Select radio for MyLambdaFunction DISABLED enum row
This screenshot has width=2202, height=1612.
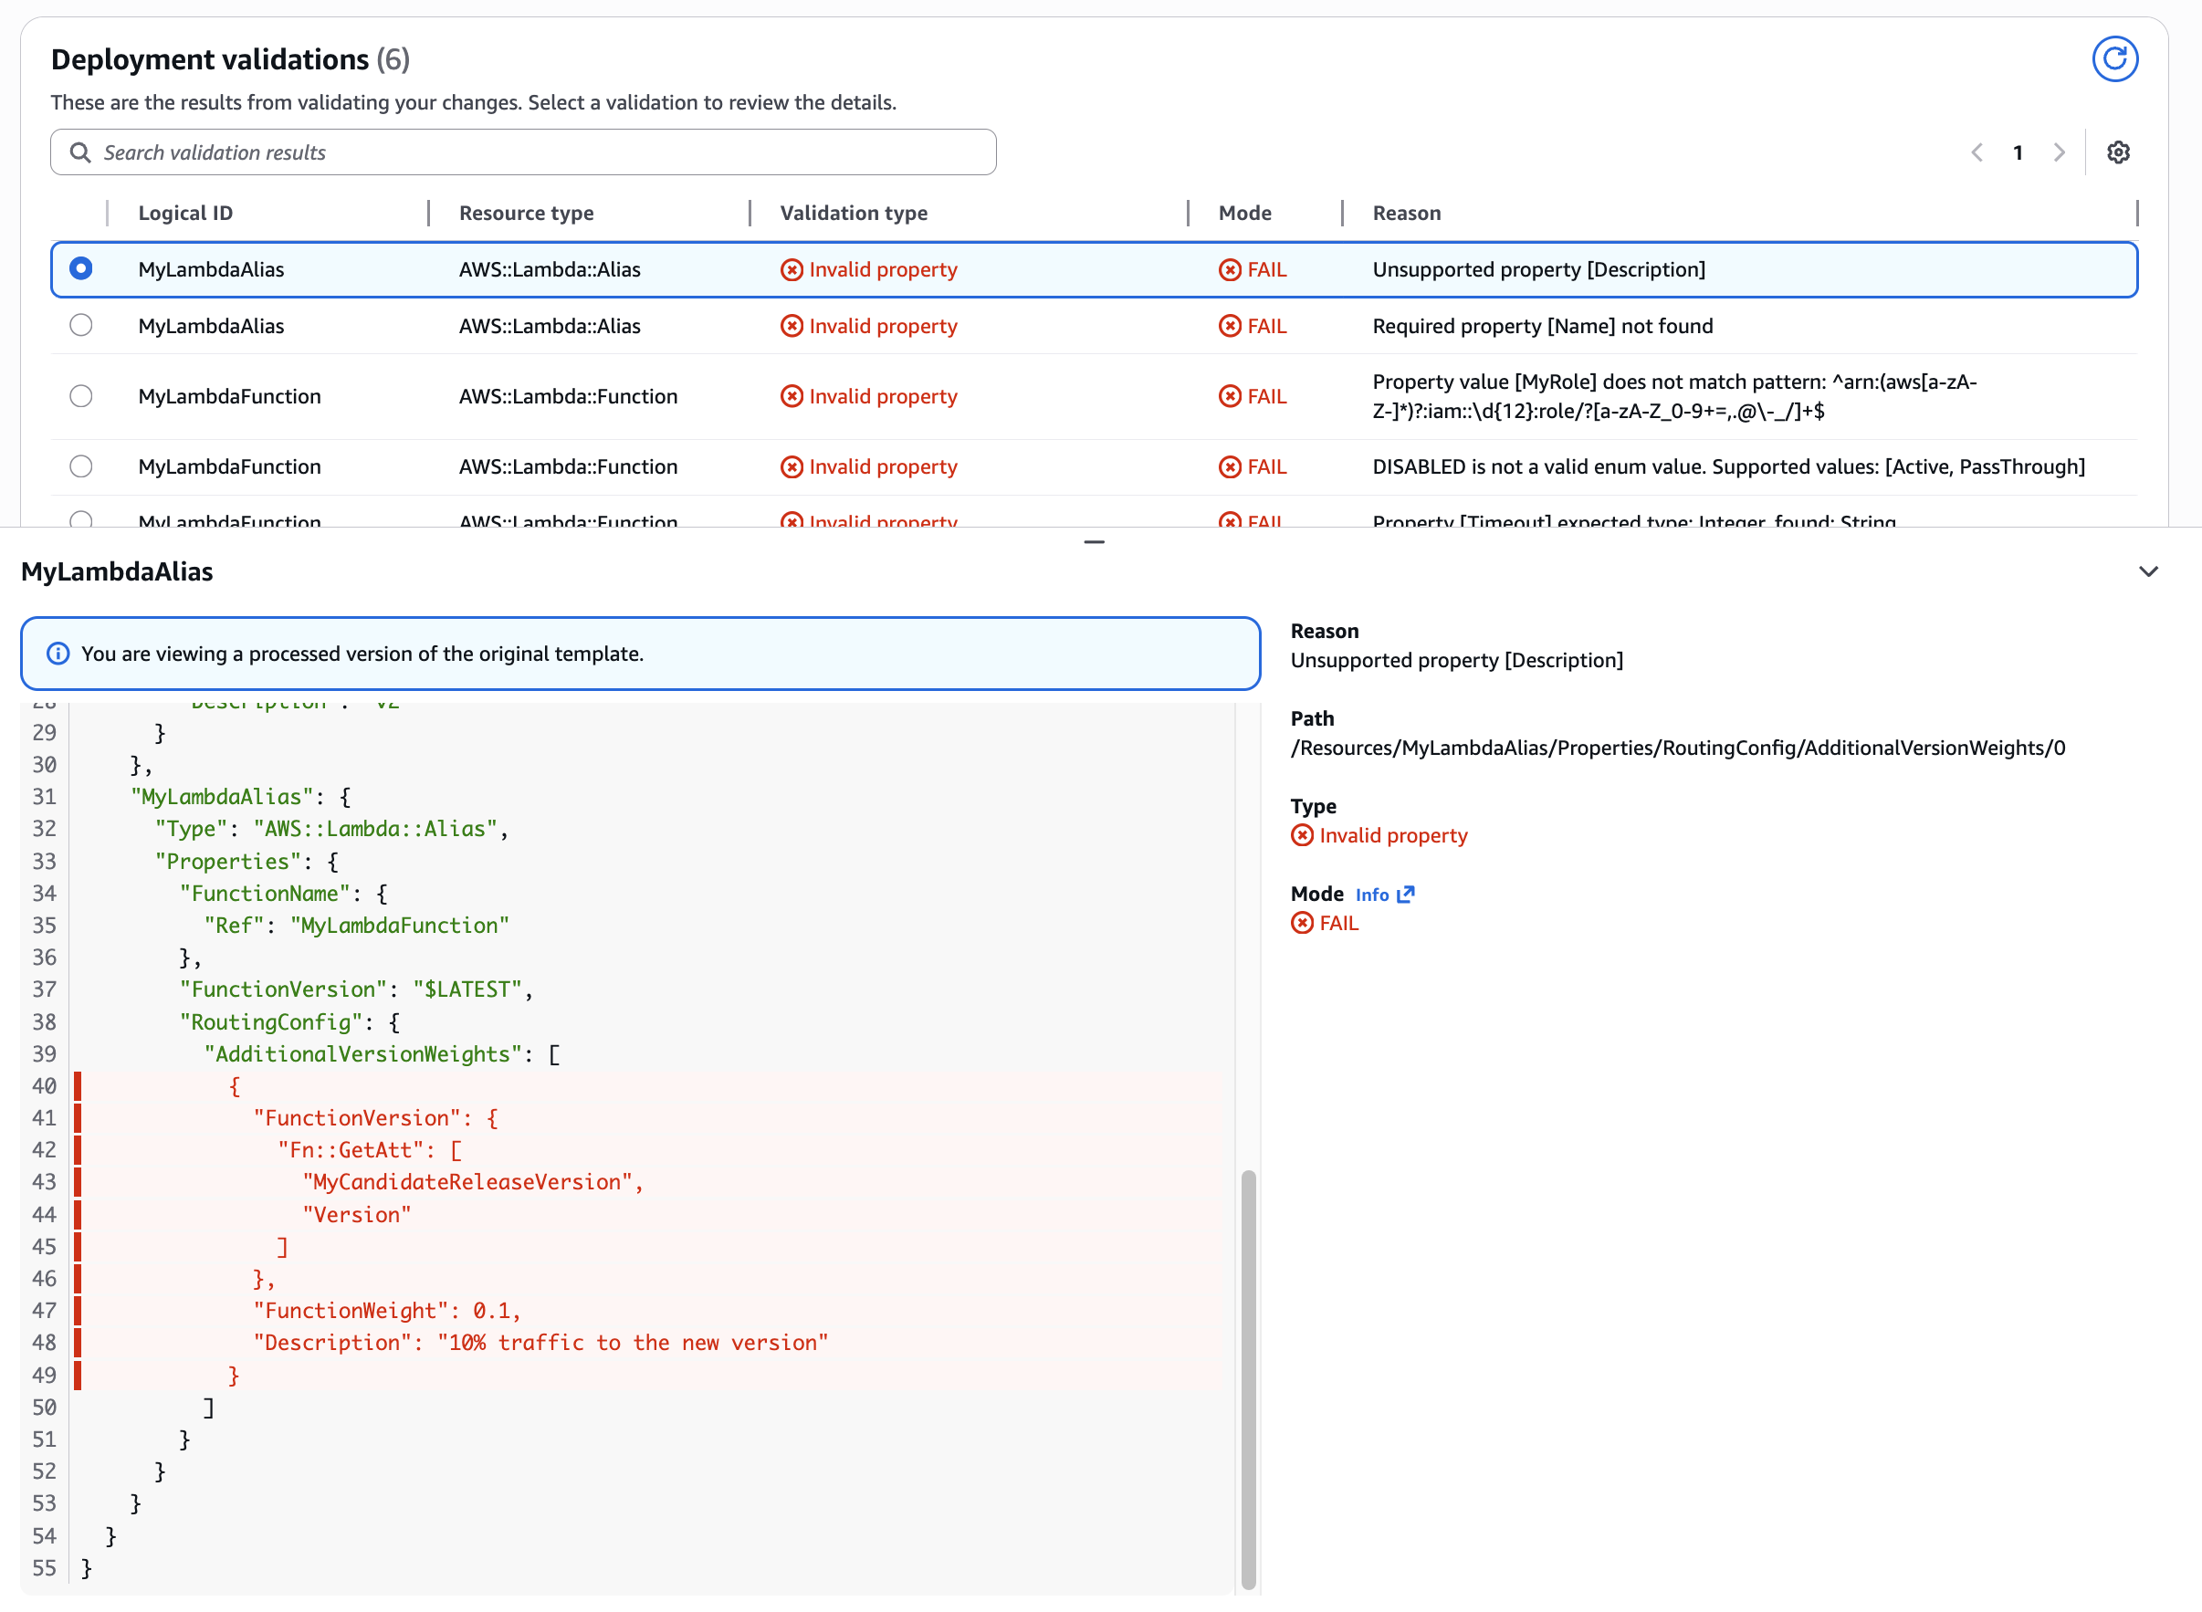pyautogui.click(x=82, y=466)
